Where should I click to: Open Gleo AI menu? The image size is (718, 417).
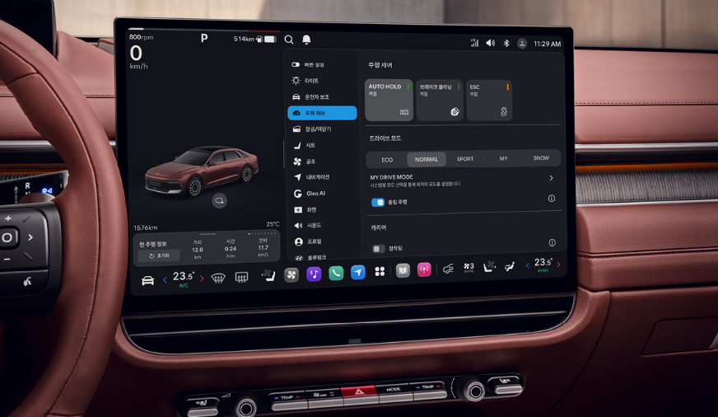323,194
